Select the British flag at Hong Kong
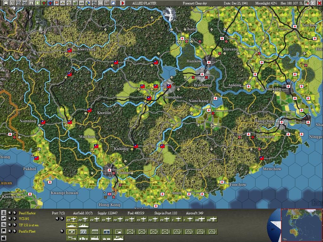The width and height of the screenshot is (323, 242). point(109,194)
